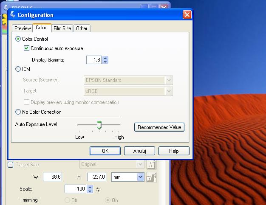Click the orientation icon beside Target Size
The width and height of the screenshot is (266, 205).
tap(151, 165)
